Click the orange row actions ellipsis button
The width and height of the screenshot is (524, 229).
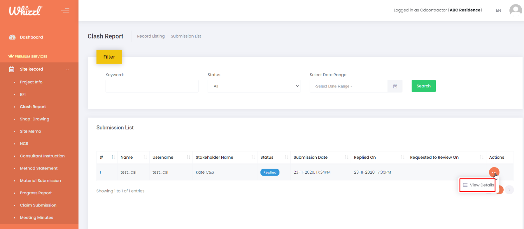494,172
